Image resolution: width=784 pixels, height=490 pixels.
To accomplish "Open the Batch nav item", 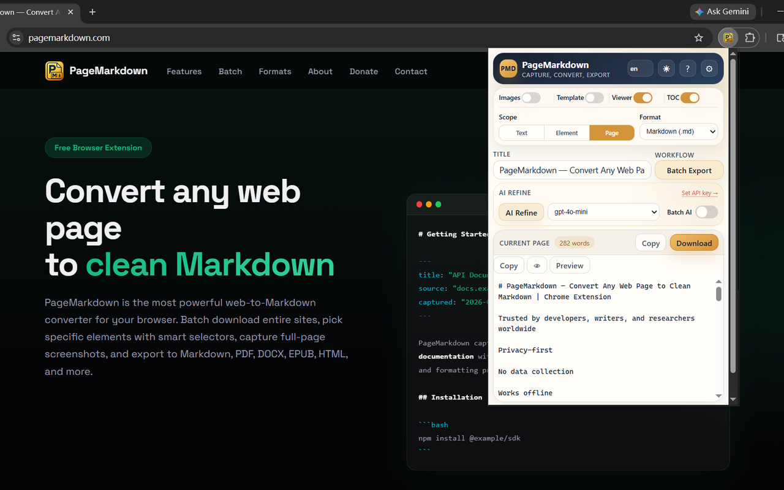I will coord(230,71).
